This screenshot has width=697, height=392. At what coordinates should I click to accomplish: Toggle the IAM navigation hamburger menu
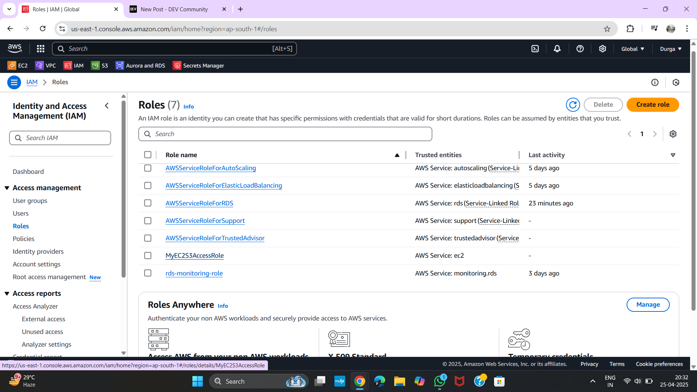tap(14, 82)
